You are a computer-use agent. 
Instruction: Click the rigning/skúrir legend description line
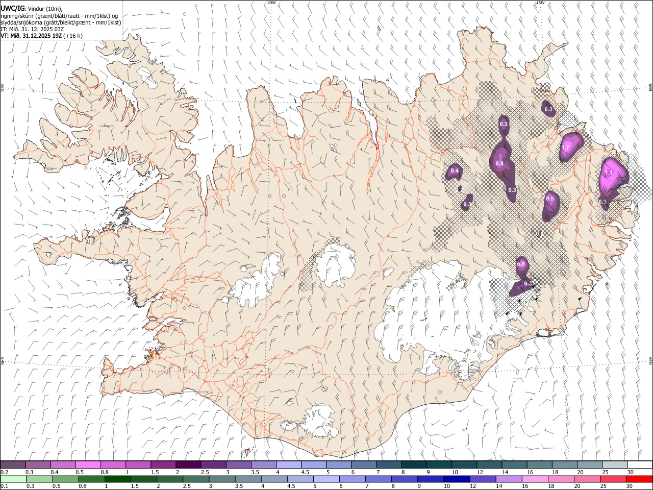click(59, 15)
